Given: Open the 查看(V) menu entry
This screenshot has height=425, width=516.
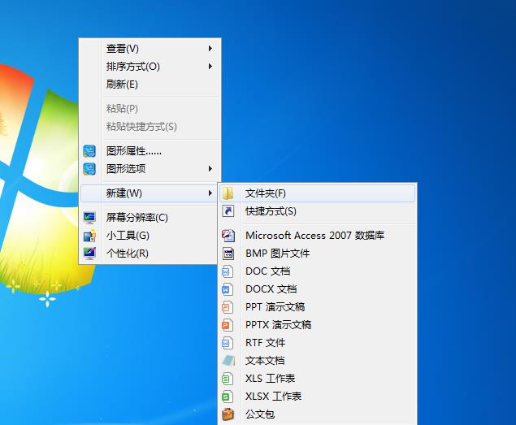Looking at the screenshot, I should click(150, 49).
